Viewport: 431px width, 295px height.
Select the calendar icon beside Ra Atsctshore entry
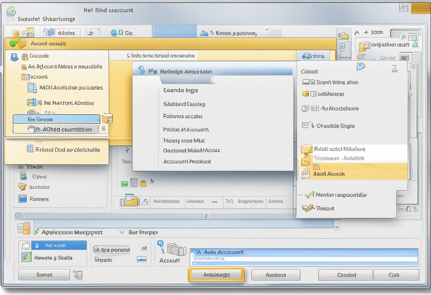(x=313, y=108)
